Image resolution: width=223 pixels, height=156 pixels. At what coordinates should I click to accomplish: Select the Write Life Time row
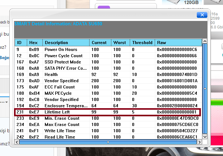[x=108, y=131]
